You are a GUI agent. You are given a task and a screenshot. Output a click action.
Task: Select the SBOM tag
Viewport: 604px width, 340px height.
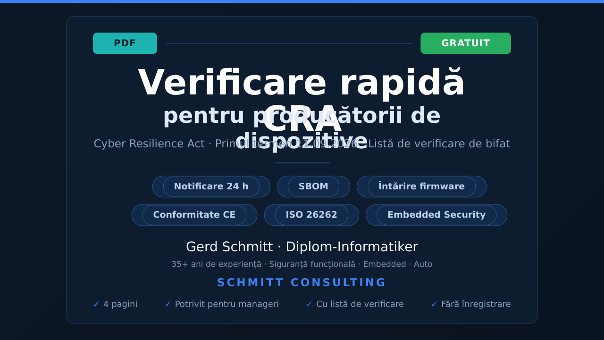pyautogui.click(x=313, y=187)
